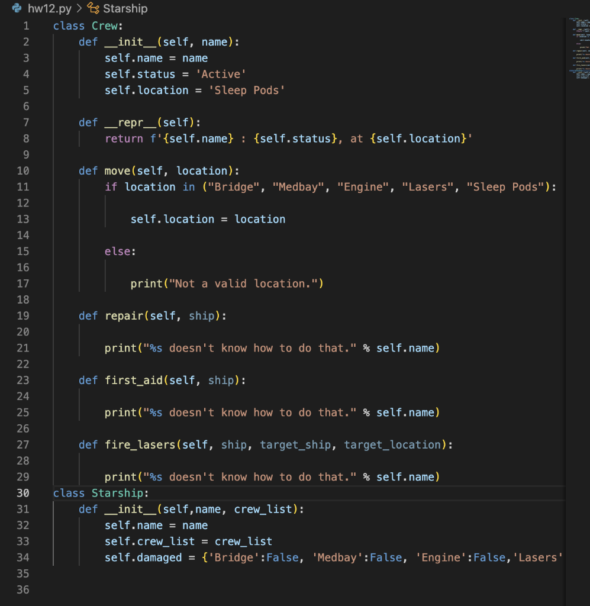The height and width of the screenshot is (606, 590).
Task: Click the print call inside the else block
Action: click(142, 283)
